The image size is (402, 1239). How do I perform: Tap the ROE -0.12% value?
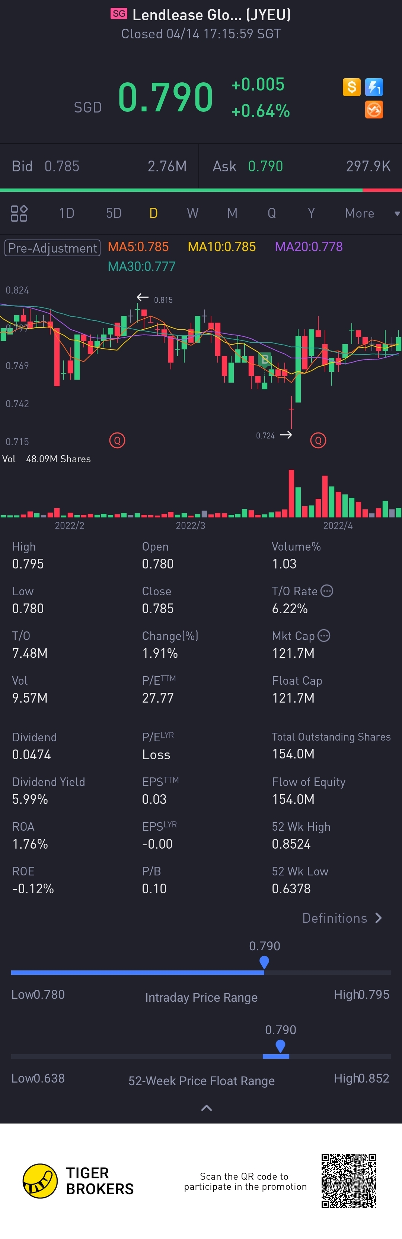[x=33, y=889]
